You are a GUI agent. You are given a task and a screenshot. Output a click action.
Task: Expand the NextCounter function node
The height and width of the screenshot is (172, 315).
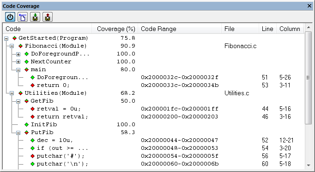coord(18,62)
